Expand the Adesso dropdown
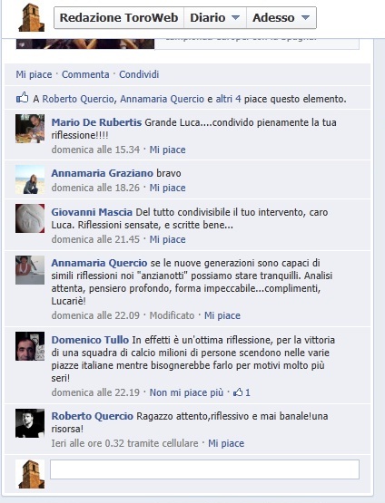Viewport: 385px width, 503px height. (x=281, y=17)
